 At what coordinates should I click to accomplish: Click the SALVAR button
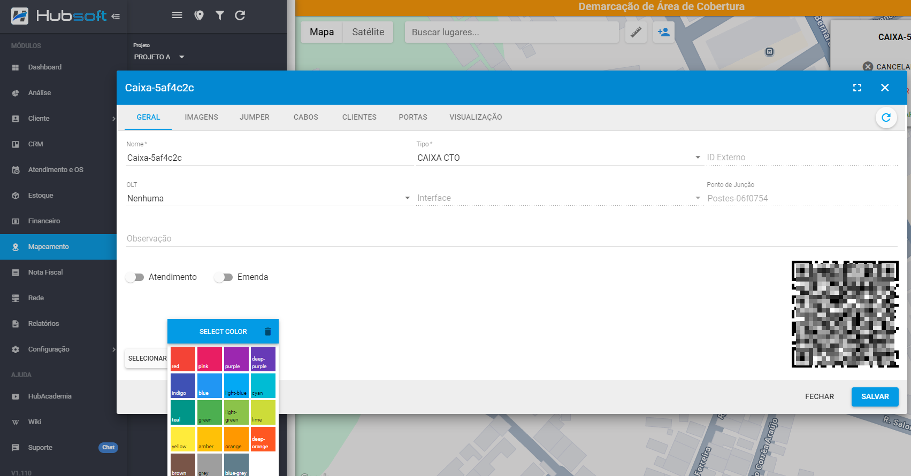875,397
